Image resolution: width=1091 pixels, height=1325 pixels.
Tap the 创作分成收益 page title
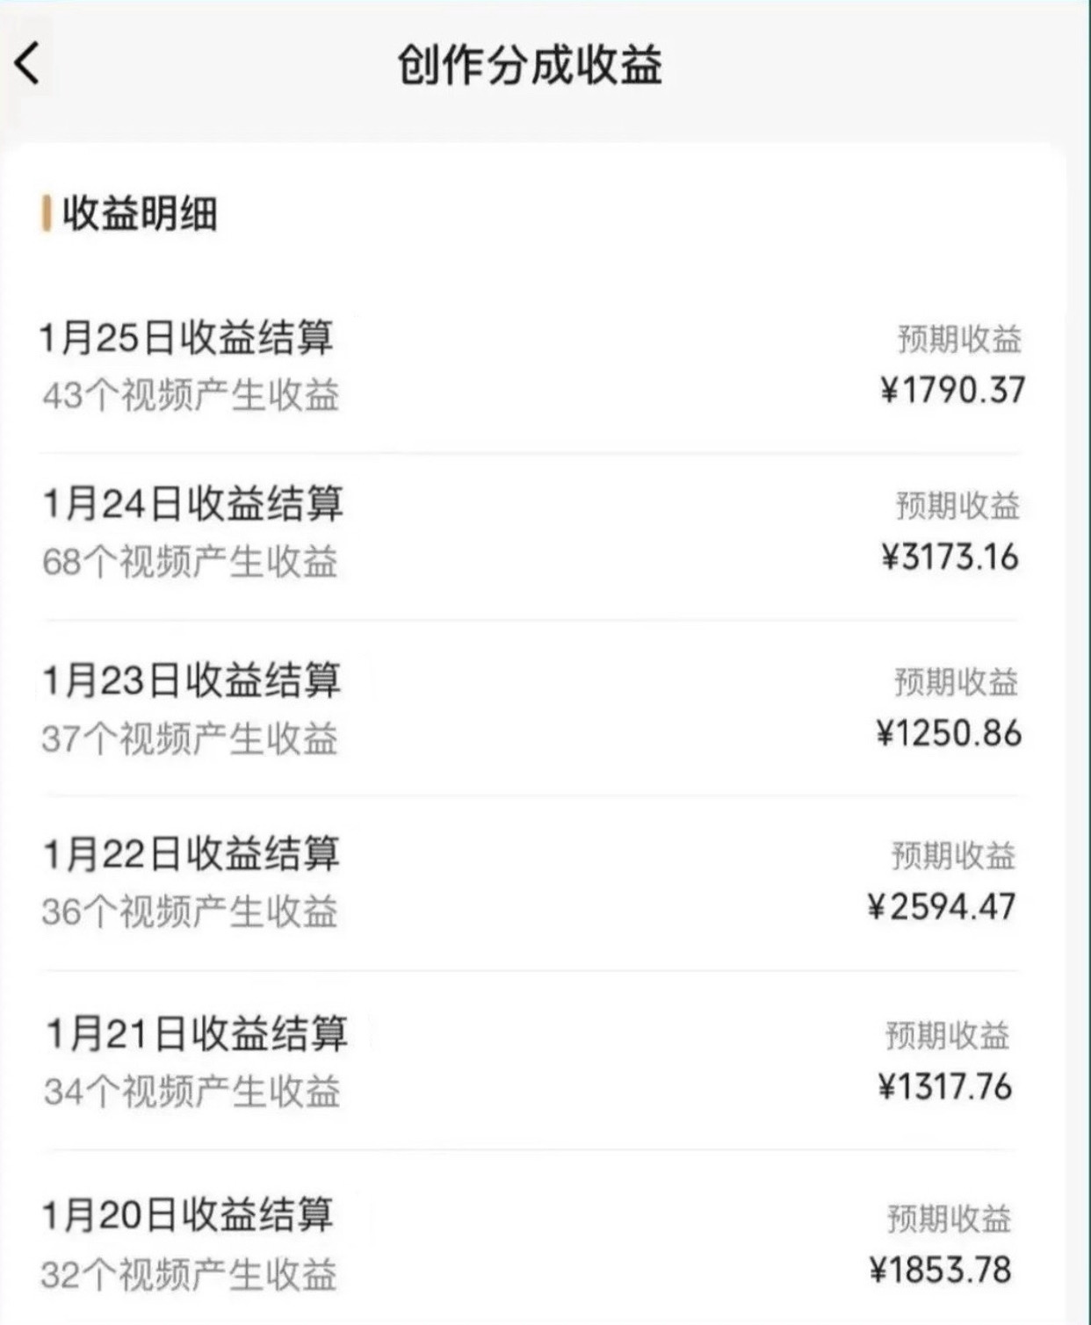click(x=529, y=65)
